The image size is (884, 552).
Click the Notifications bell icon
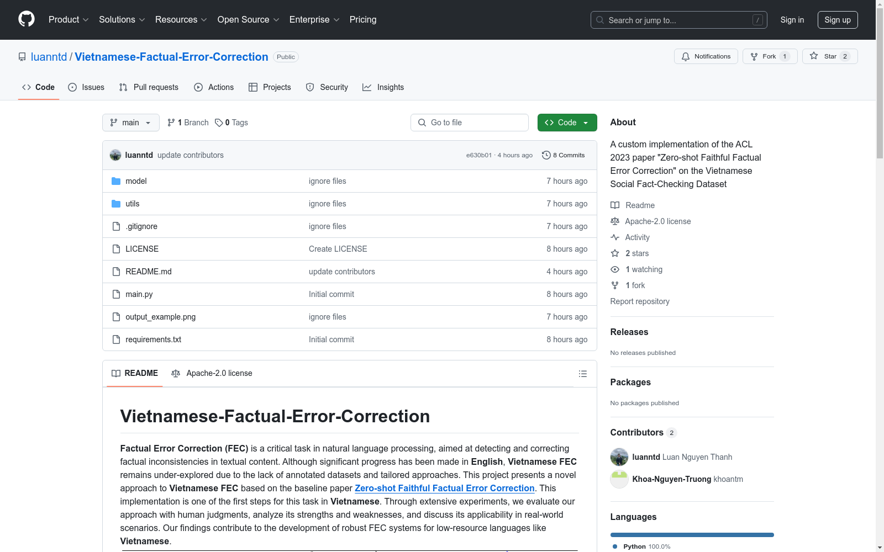click(x=686, y=56)
